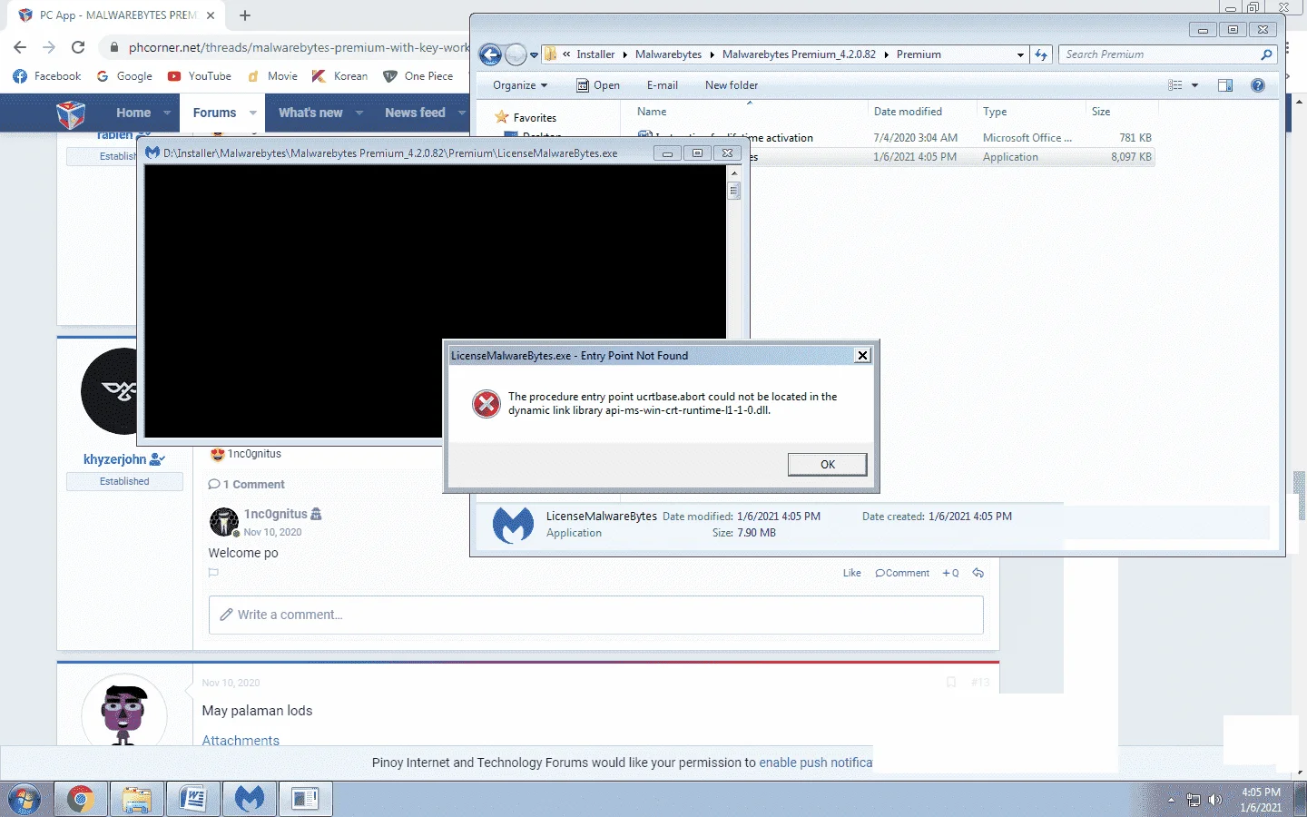Viewport: 1307px width, 817px height.
Task: Click OK in the Entry Point Not Found dialog
Action: click(x=827, y=464)
